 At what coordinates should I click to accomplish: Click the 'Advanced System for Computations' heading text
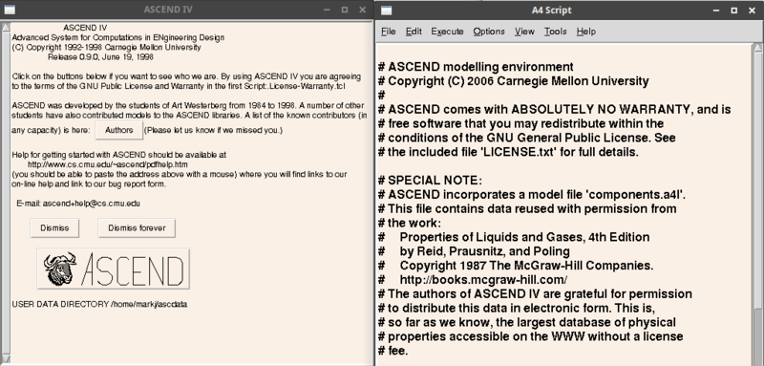[x=117, y=37]
